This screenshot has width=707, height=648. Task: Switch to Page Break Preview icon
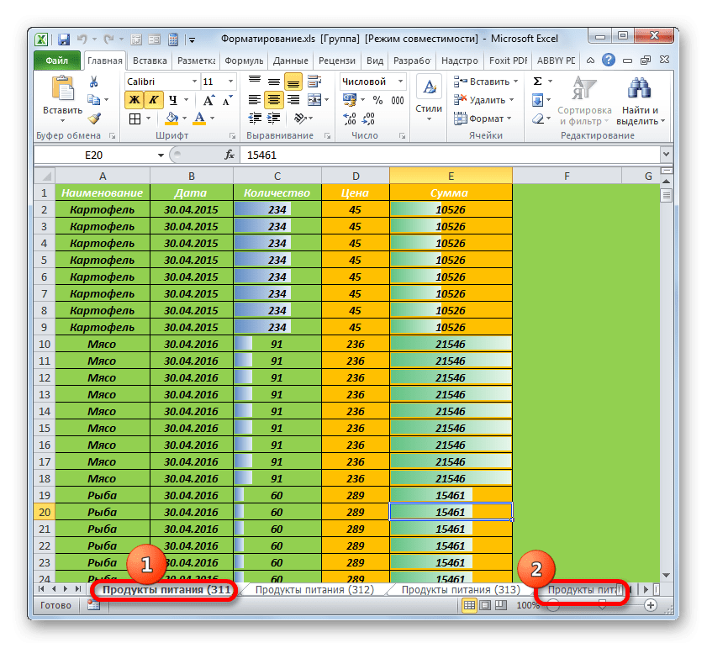[500, 605]
